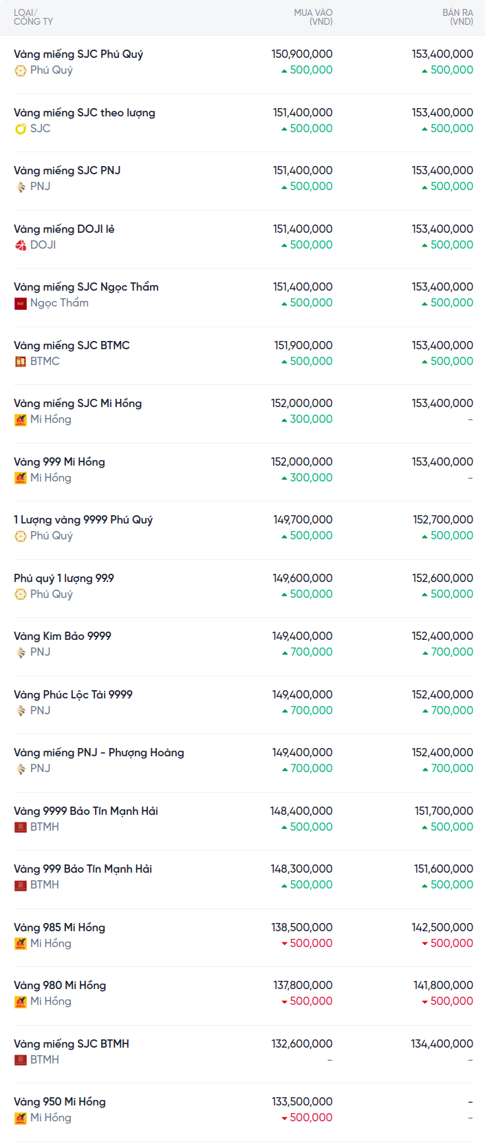Click the BTMH logo under Vàng miếng SJC BTMH

pos(21,1060)
